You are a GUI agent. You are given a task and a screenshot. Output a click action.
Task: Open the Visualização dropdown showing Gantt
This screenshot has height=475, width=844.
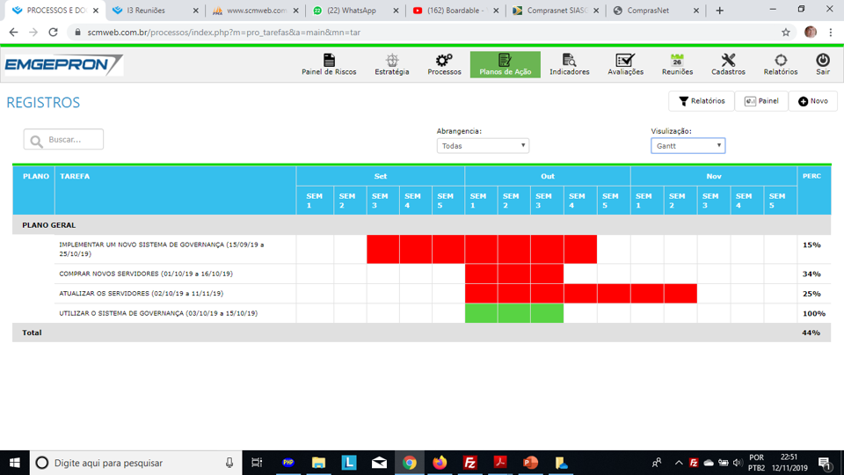coord(688,146)
